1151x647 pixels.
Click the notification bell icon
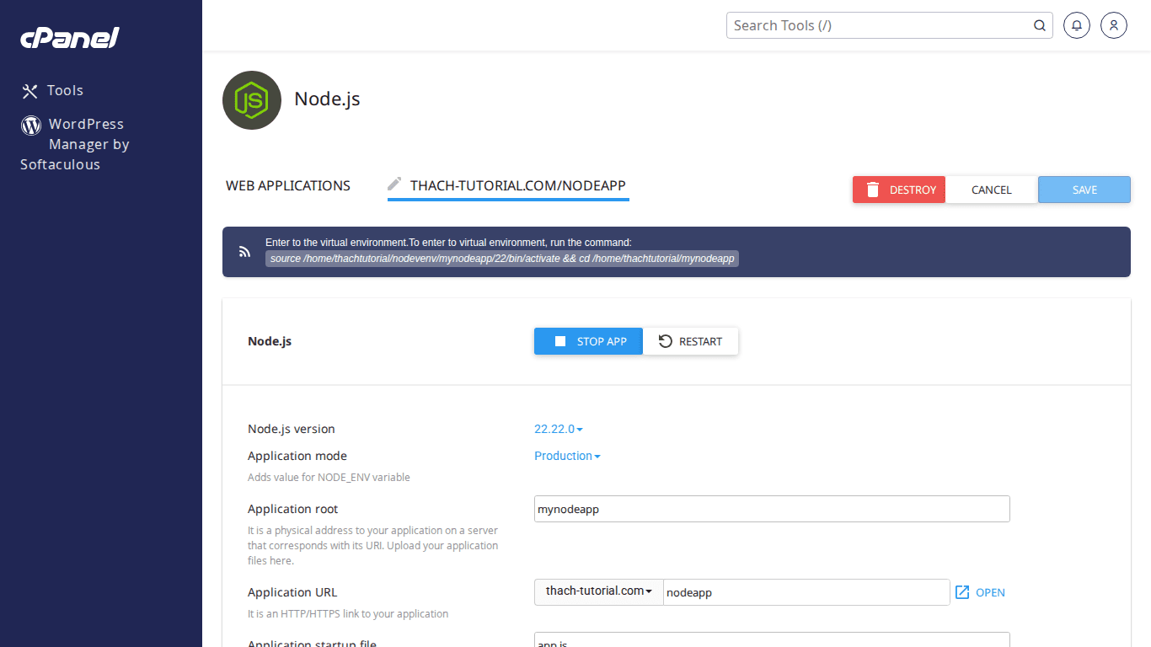tap(1076, 25)
